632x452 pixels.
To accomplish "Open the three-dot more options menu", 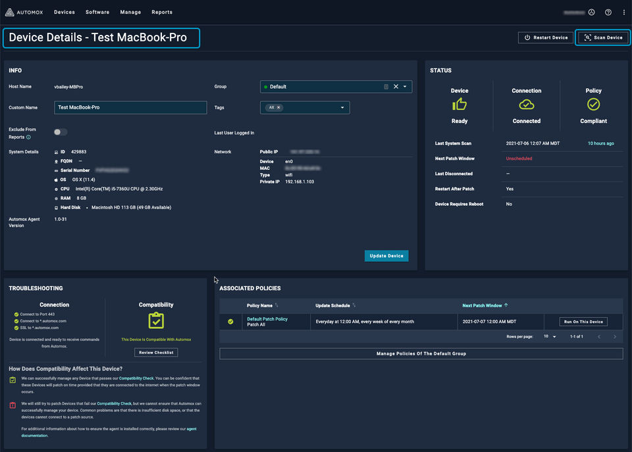I will [x=623, y=12].
